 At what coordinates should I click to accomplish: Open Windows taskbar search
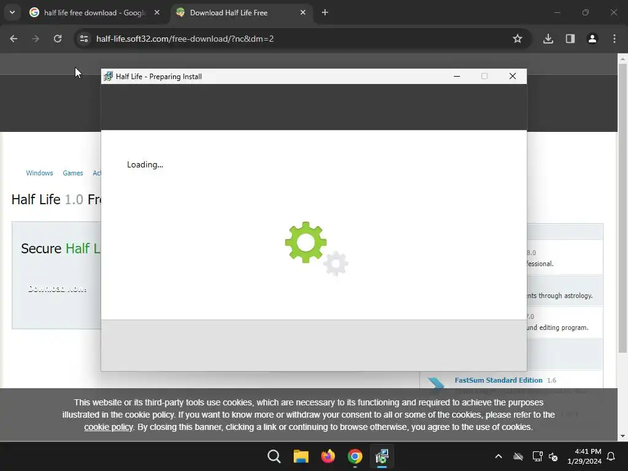point(274,456)
